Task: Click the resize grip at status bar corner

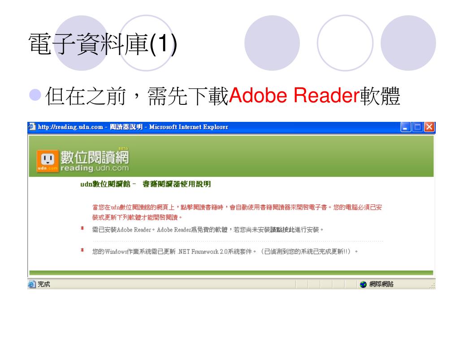Action: point(433,286)
